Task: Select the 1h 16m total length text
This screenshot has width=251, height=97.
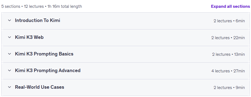Action: pyautogui.click(x=65, y=6)
